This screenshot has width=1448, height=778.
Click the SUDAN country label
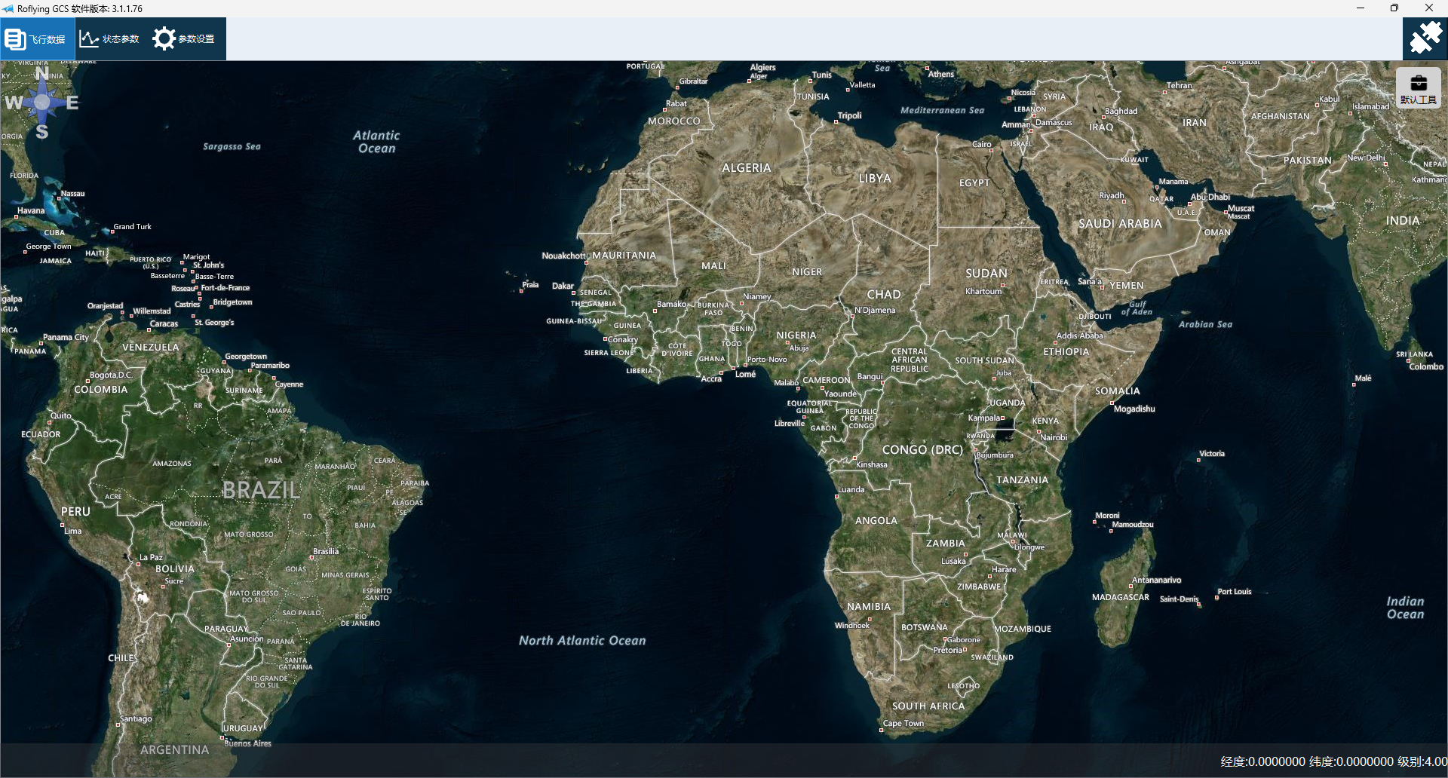click(986, 274)
